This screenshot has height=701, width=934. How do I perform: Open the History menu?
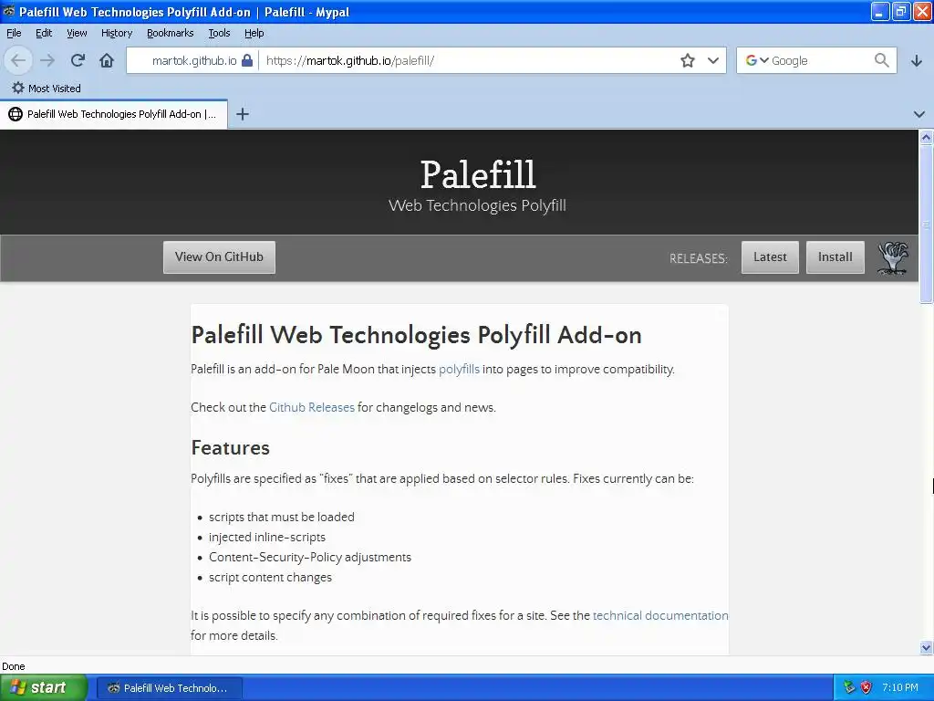[117, 33]
